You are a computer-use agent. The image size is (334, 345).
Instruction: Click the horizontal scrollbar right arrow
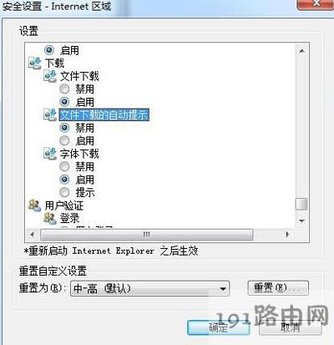coord(287,235)
